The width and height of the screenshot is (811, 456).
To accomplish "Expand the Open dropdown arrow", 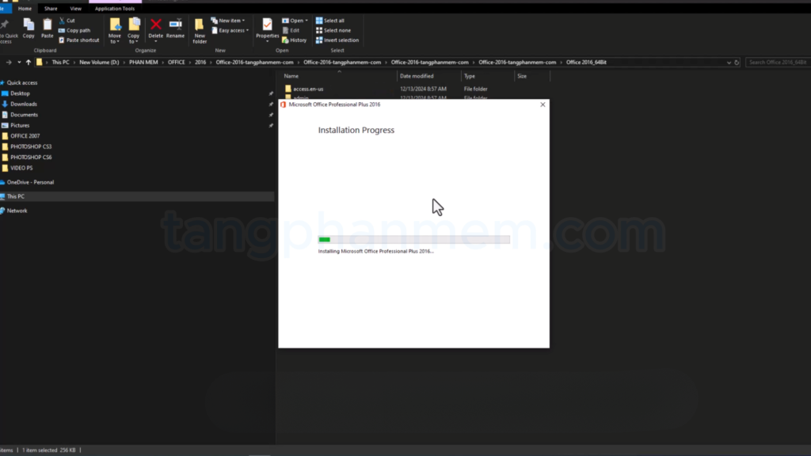I will pos(307,21).
